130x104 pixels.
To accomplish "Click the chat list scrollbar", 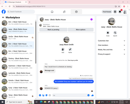I will [x=36, y=42].
